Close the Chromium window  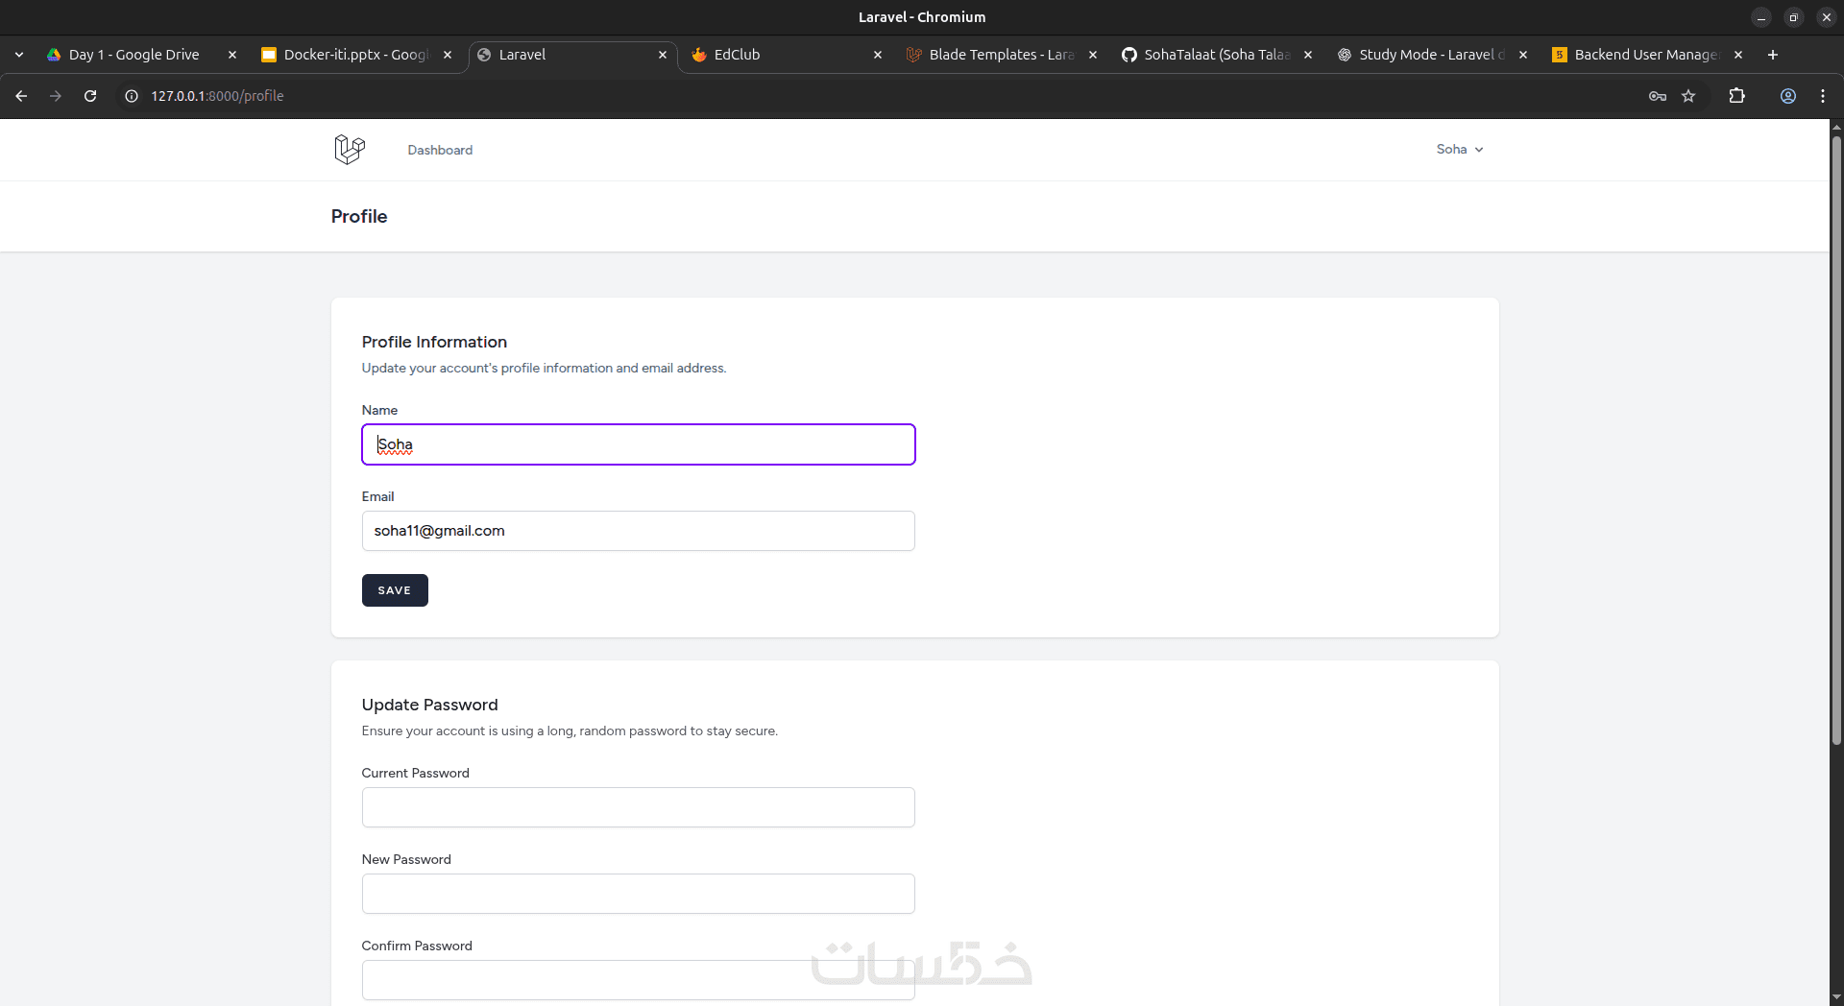point(1826,17)
